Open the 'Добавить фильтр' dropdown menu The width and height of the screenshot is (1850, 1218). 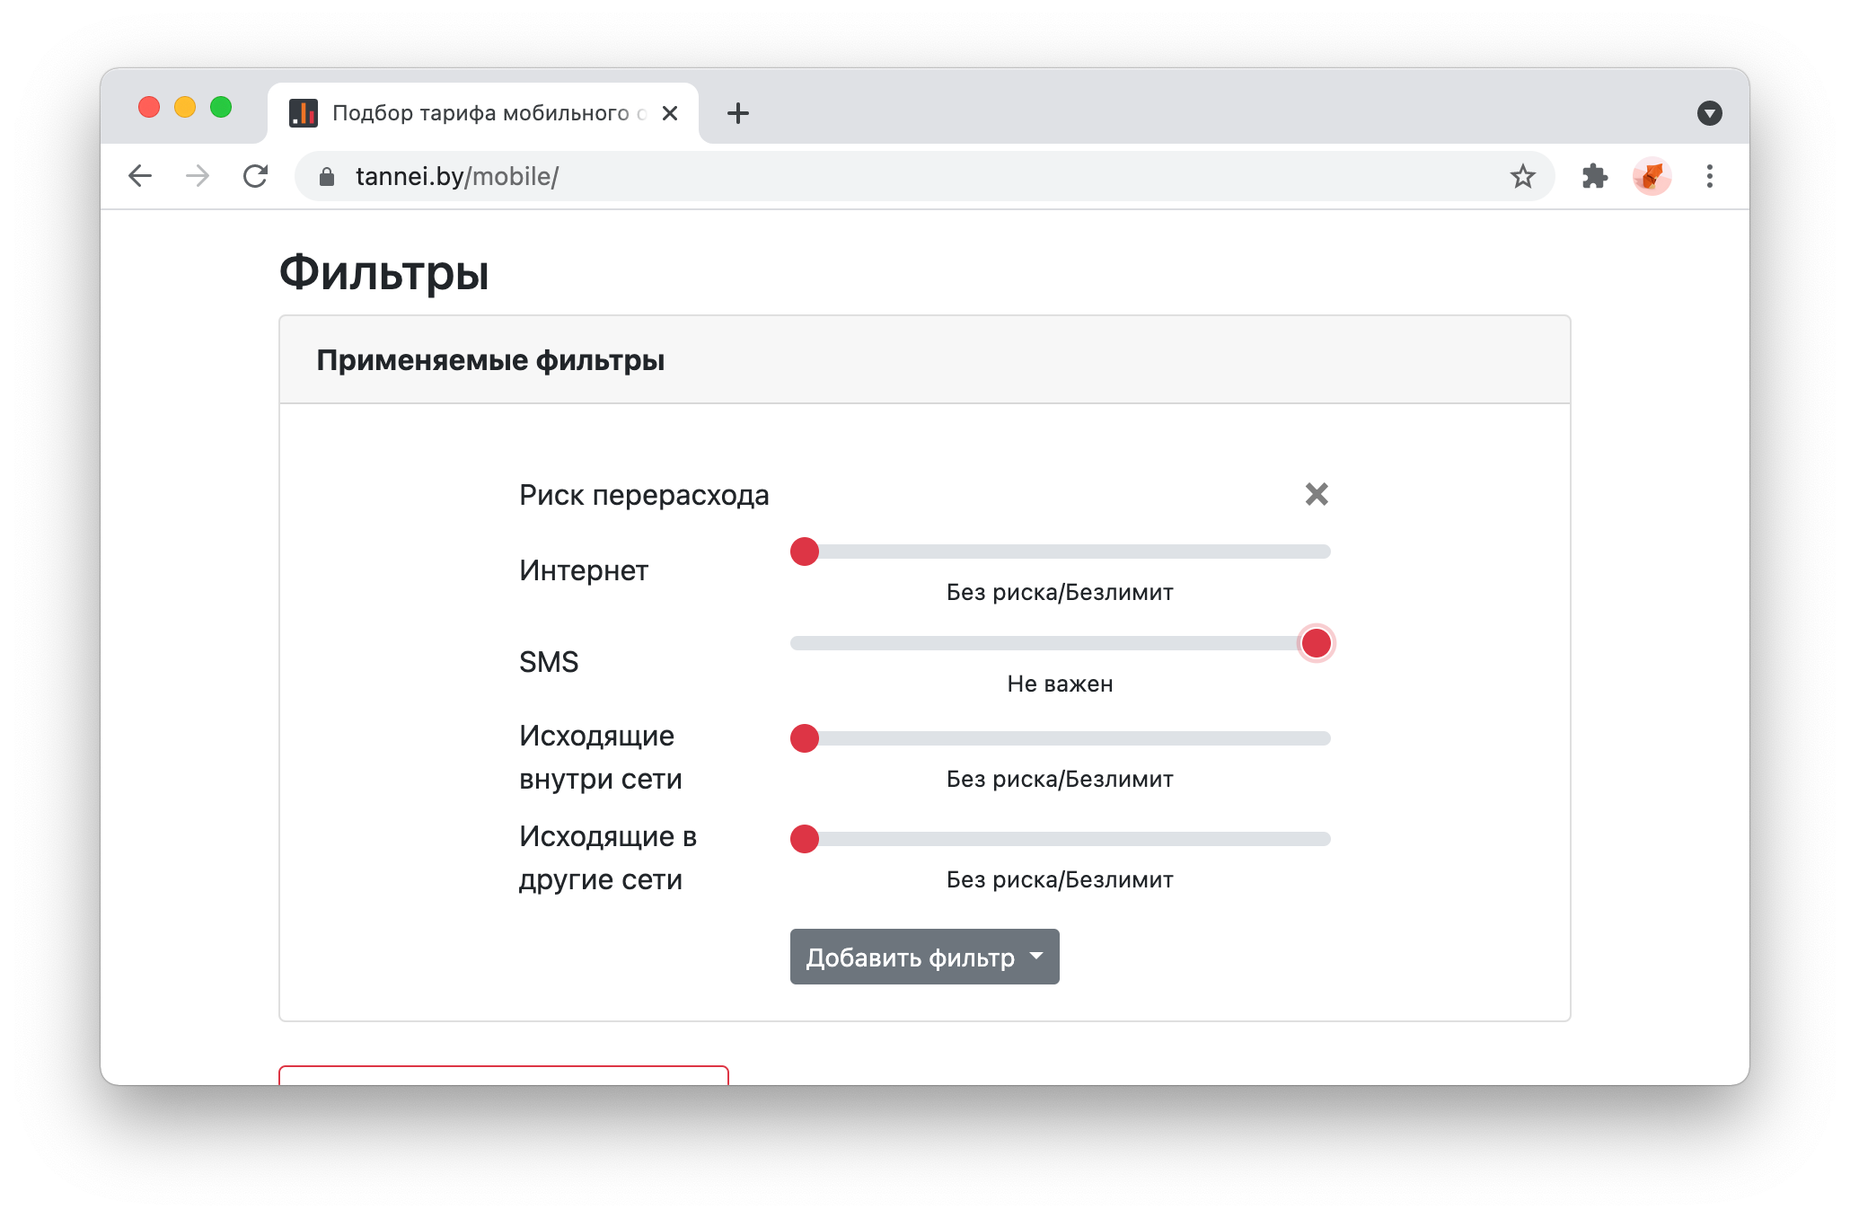coord(924,957)
